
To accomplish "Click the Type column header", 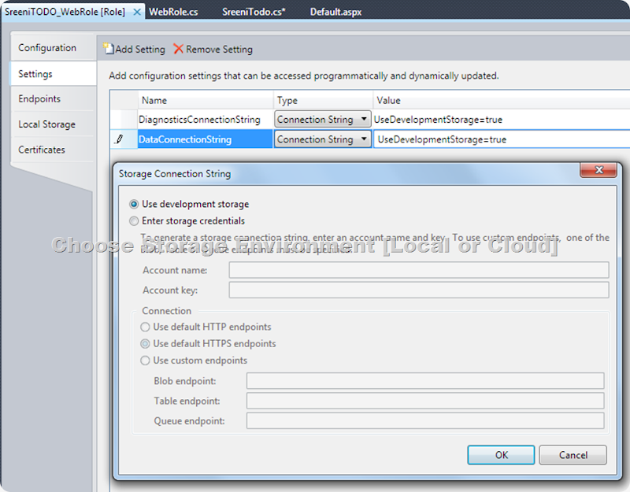I will [x=324, y=101].
